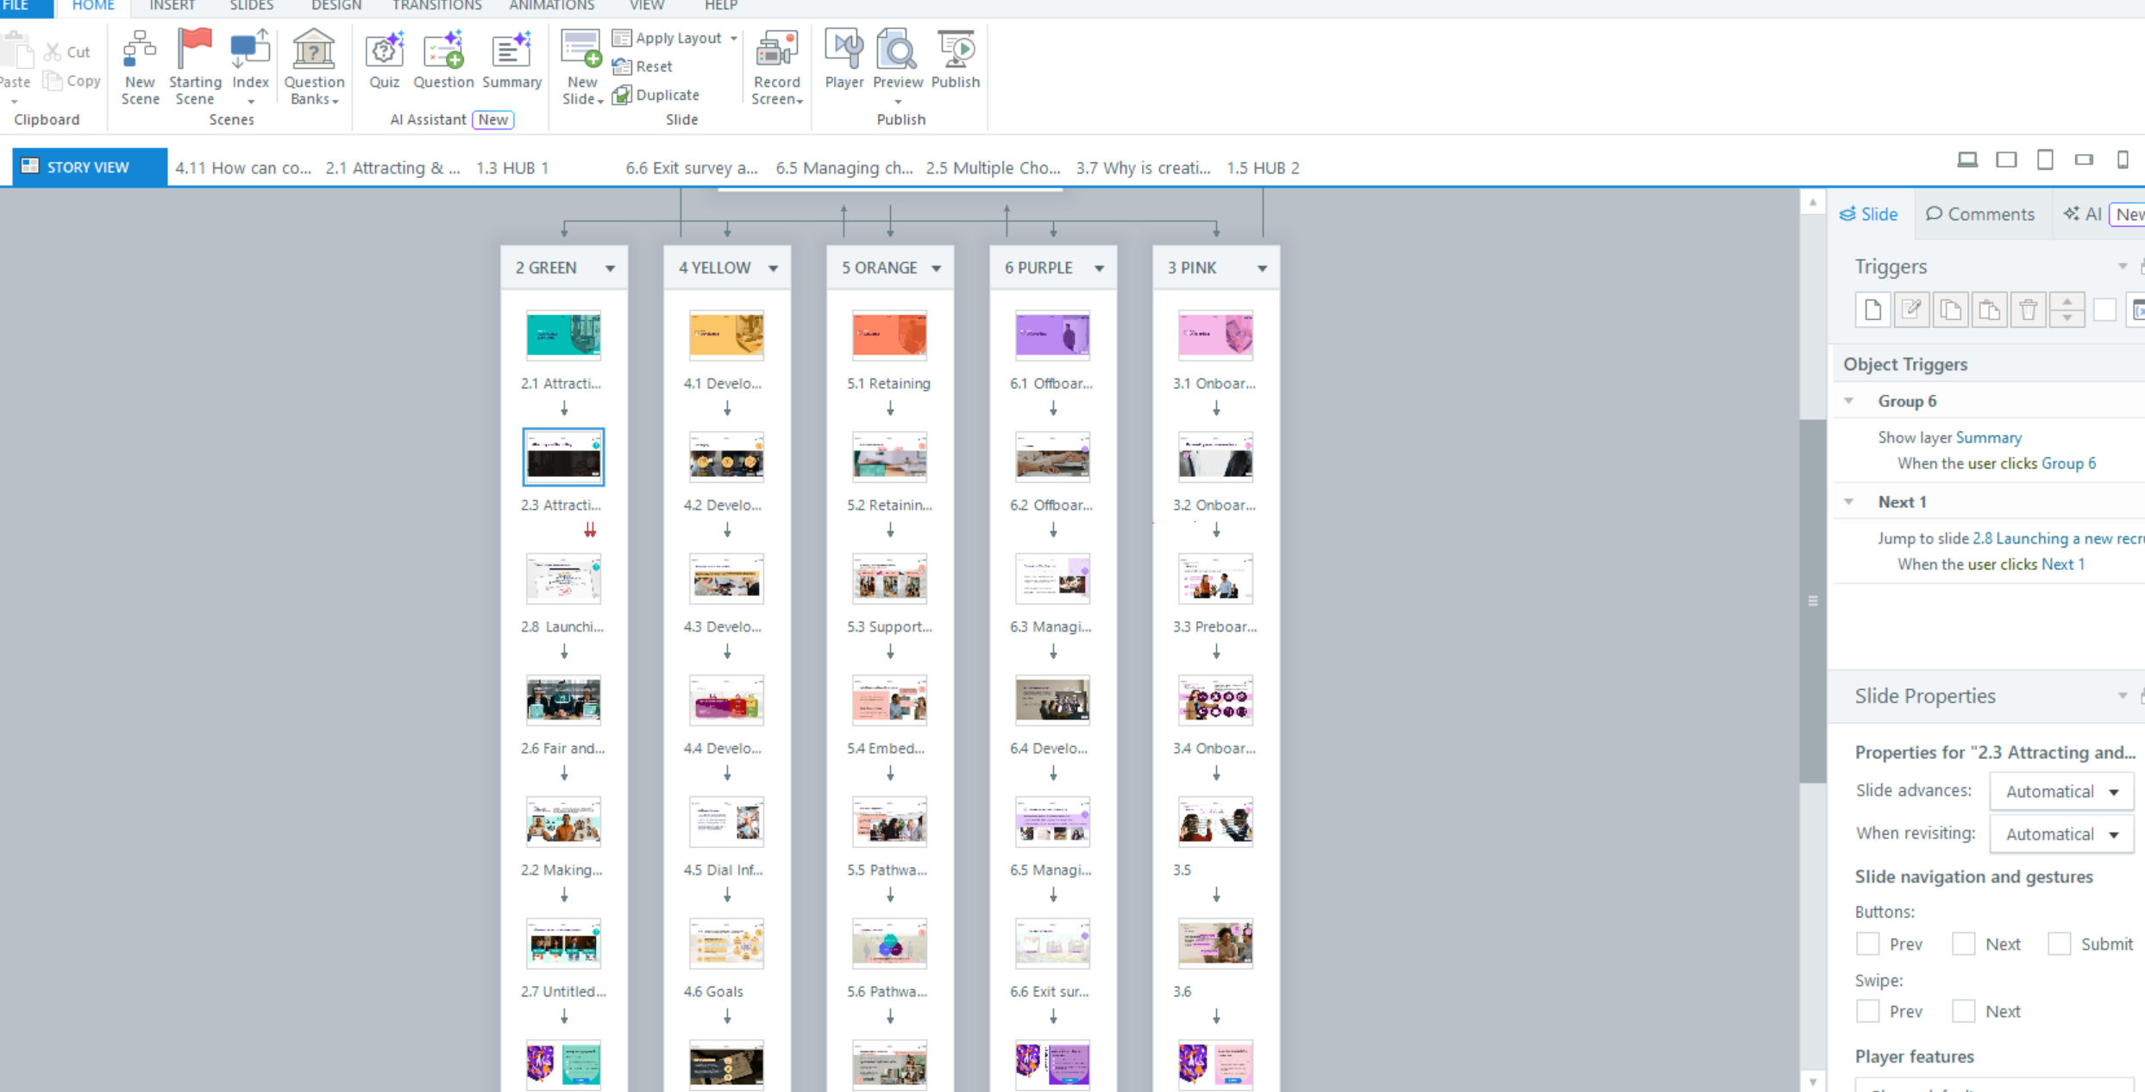Click the Publish icon
This screenshot has width=2145, height=1092.
click(x=955, y=49)
